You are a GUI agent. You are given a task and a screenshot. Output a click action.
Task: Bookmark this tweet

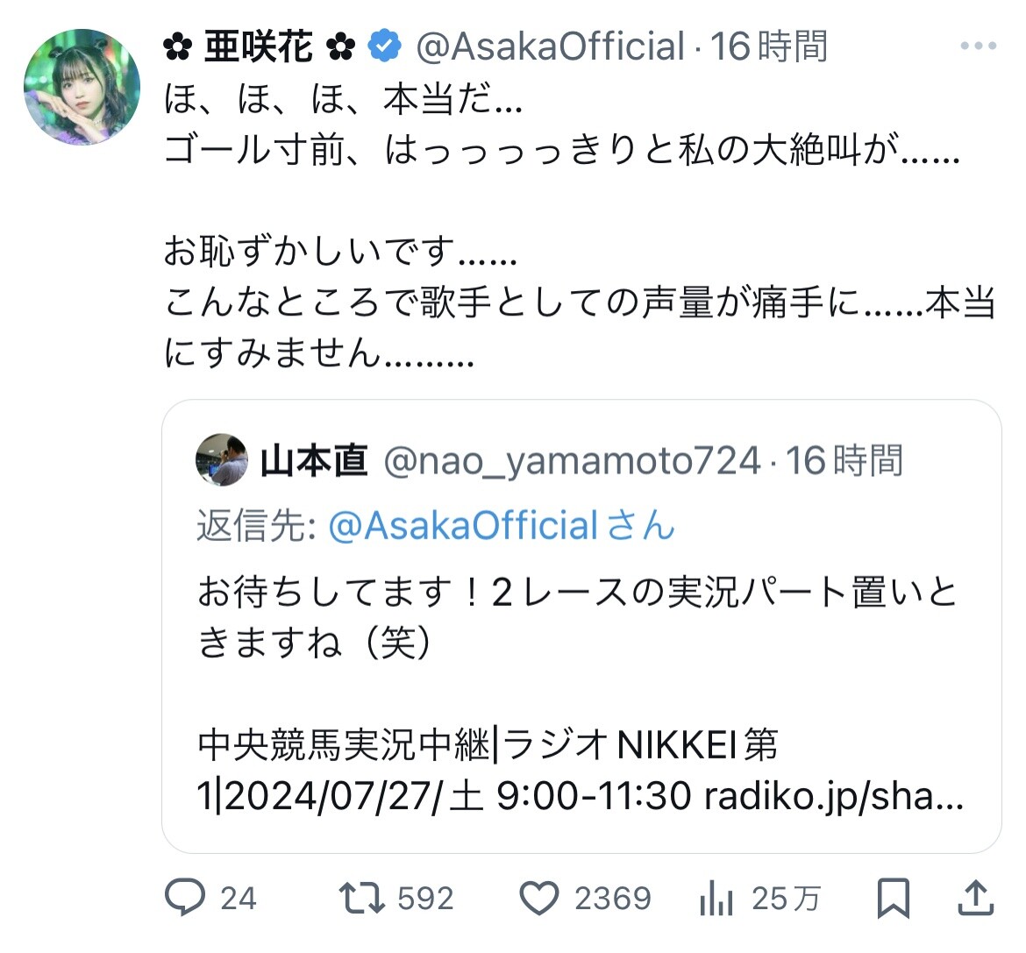point(893,898)
